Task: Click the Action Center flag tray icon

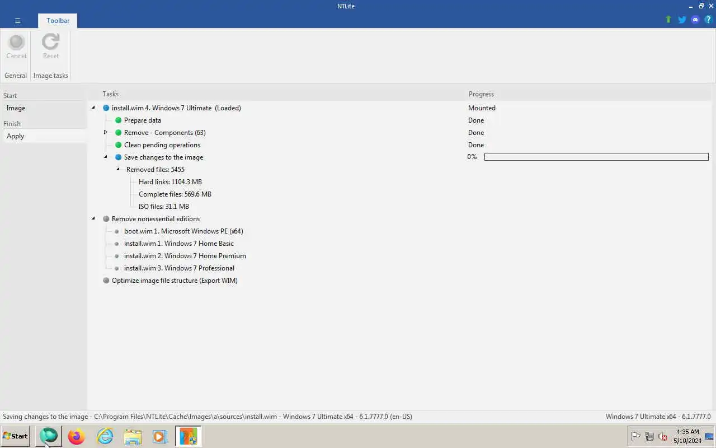Action: pyautogui.click(x=636, y=436)
